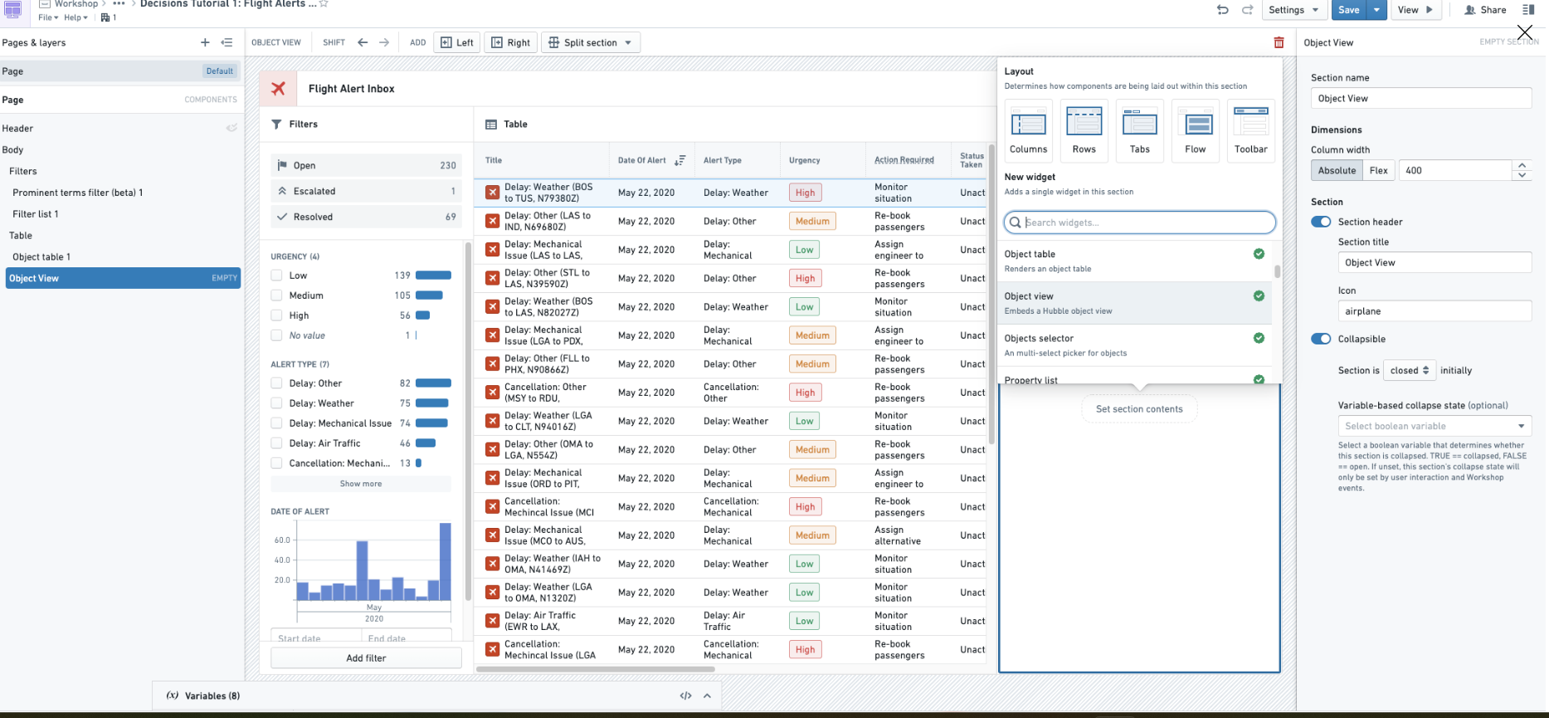Shift section left with arrow icon

(363, 42)
